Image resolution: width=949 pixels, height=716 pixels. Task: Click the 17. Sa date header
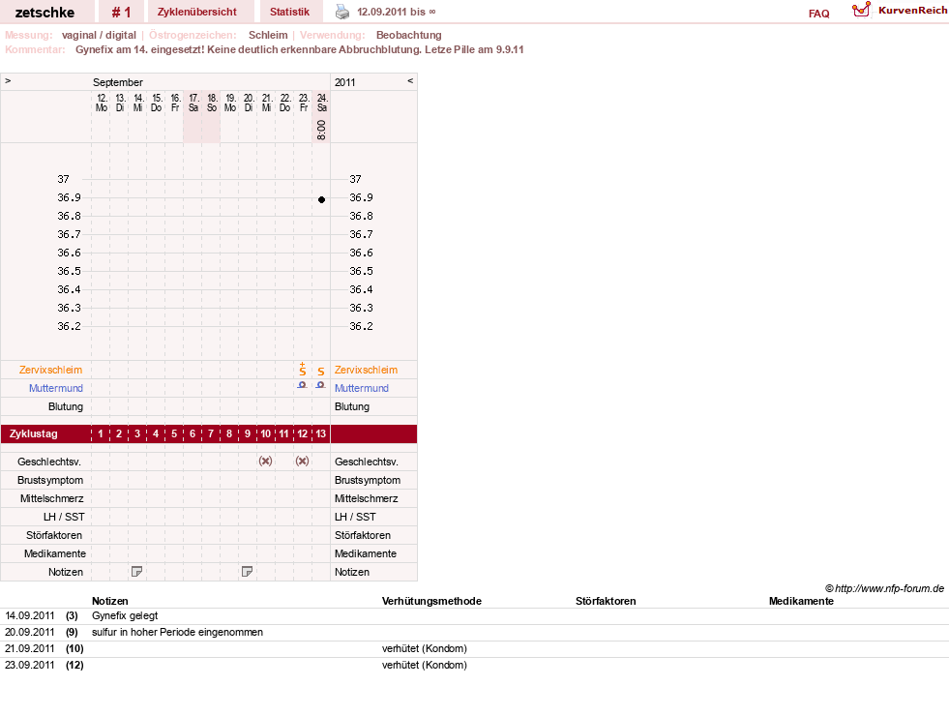click(193, 103)
